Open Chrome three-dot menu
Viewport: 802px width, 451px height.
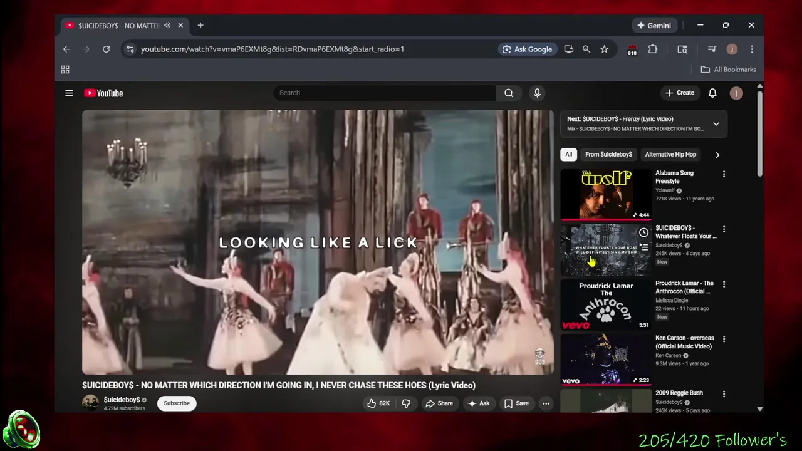752,49
